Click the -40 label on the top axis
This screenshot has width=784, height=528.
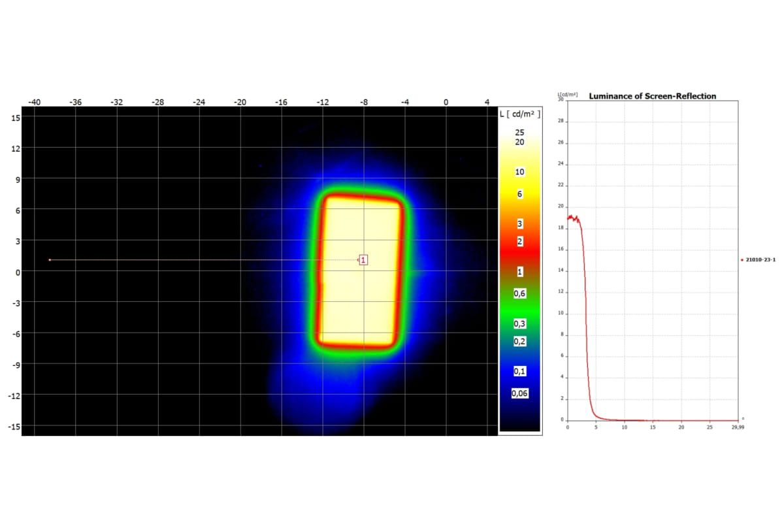[34, 102]
